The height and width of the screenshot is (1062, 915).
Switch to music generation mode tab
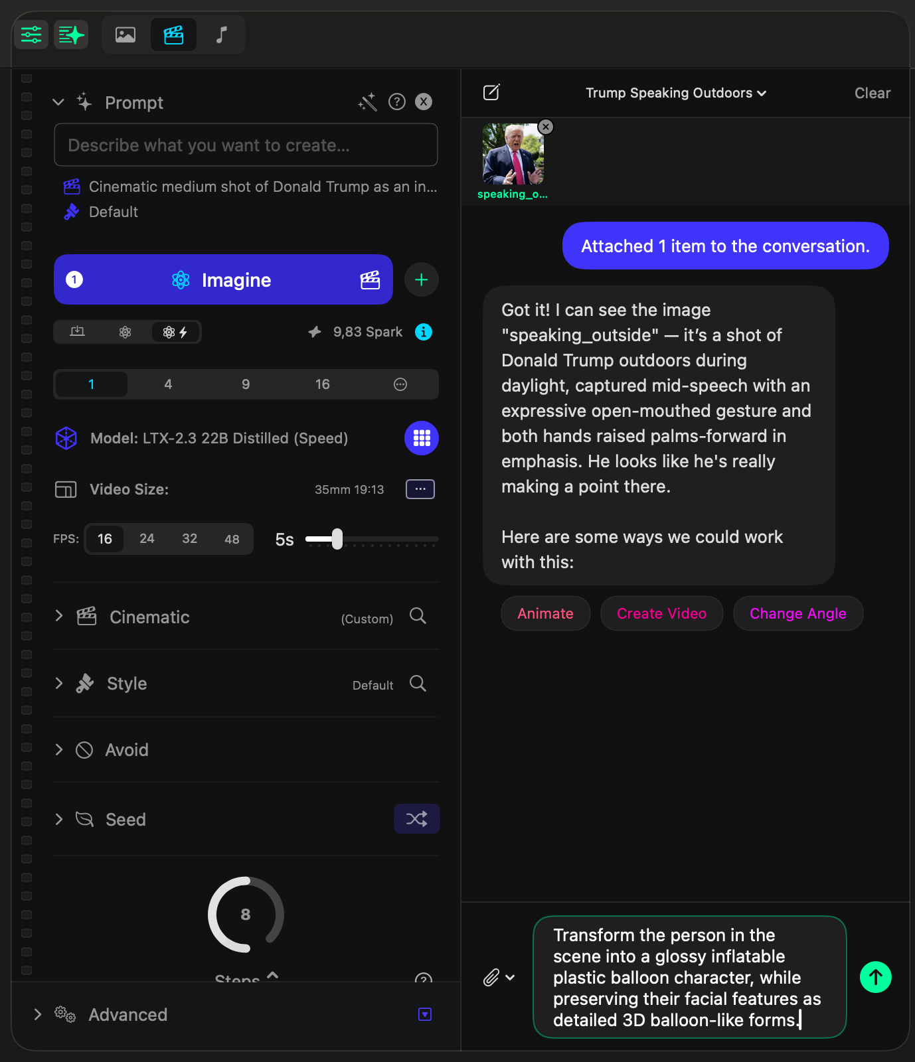pyautogui.click(x=222, y=35)
